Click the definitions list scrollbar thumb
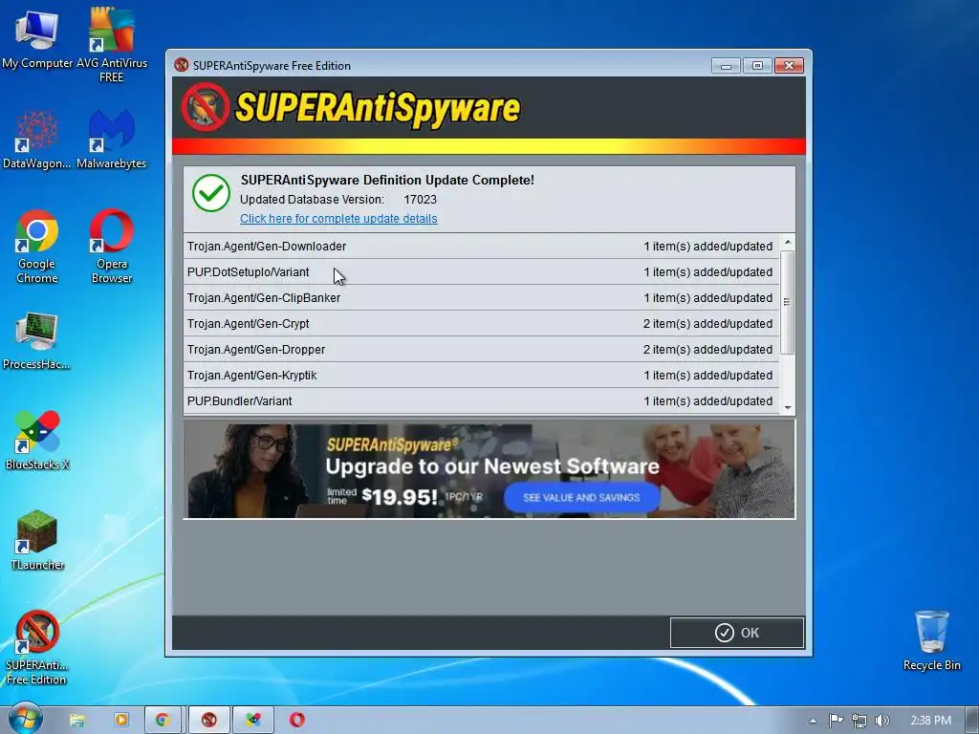Viewport: 979px width, 734px height. [x=788, y=302]
